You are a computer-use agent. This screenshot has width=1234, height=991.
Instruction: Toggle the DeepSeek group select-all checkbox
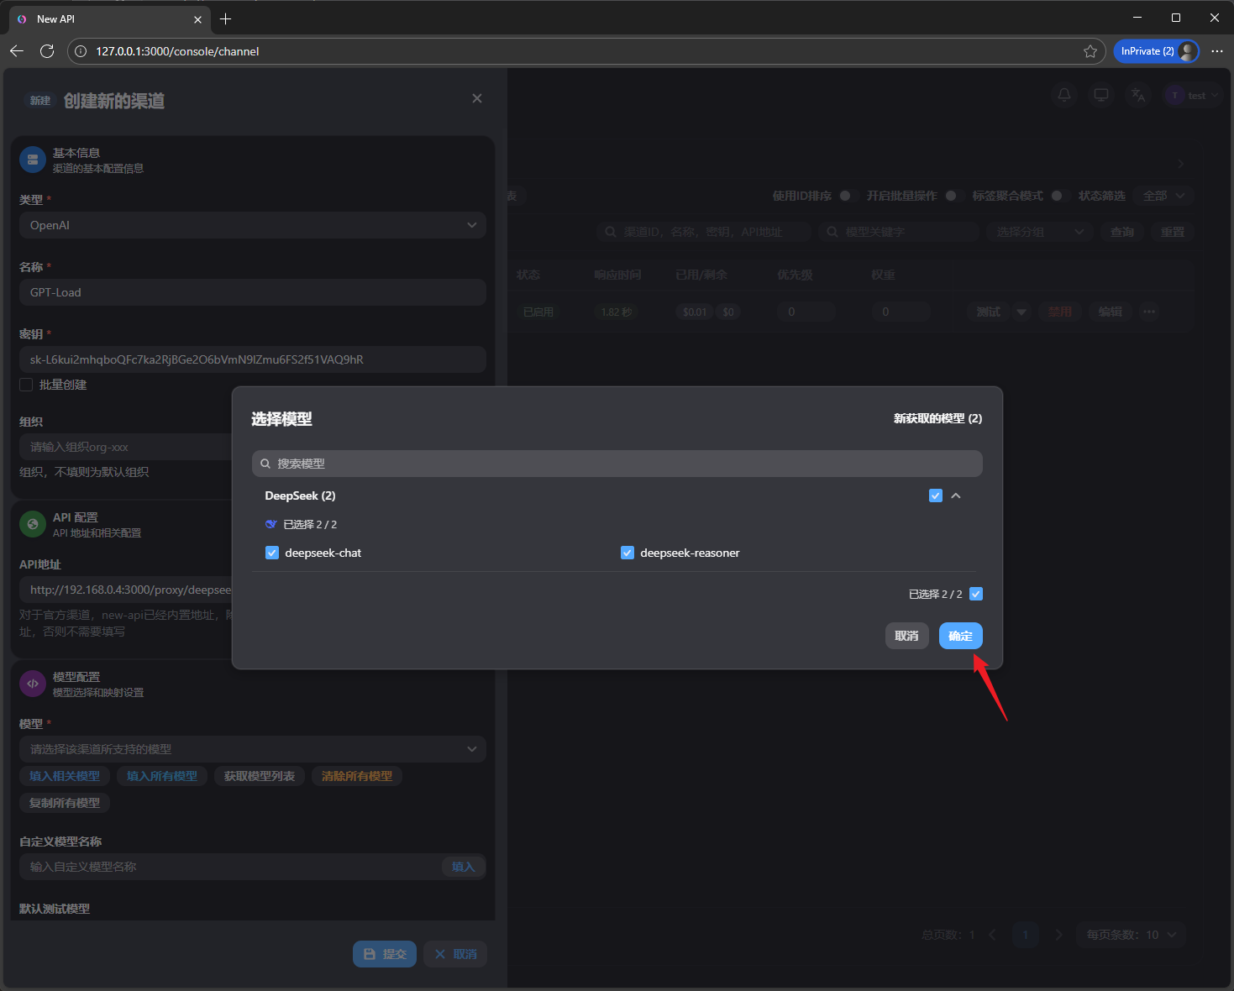[x=936, y=495]
